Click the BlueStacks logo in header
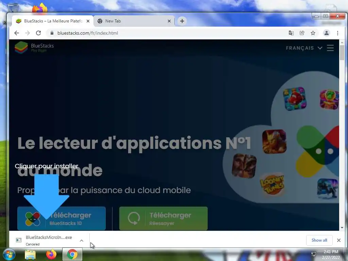 (34, 48)
